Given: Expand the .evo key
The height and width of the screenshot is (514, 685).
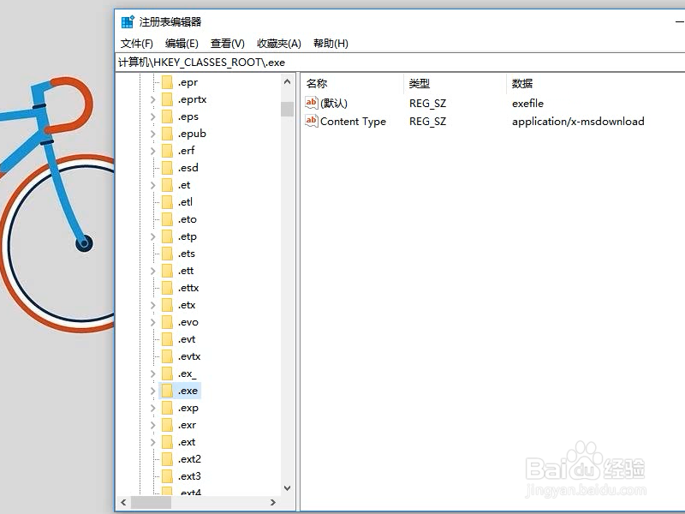Looking at the screenshot, I should (x=153, y=322).
